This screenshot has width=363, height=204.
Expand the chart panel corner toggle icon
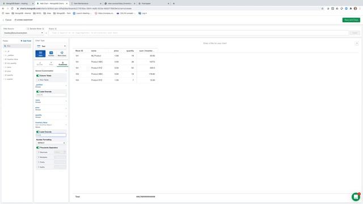click(x=357, y=43)
